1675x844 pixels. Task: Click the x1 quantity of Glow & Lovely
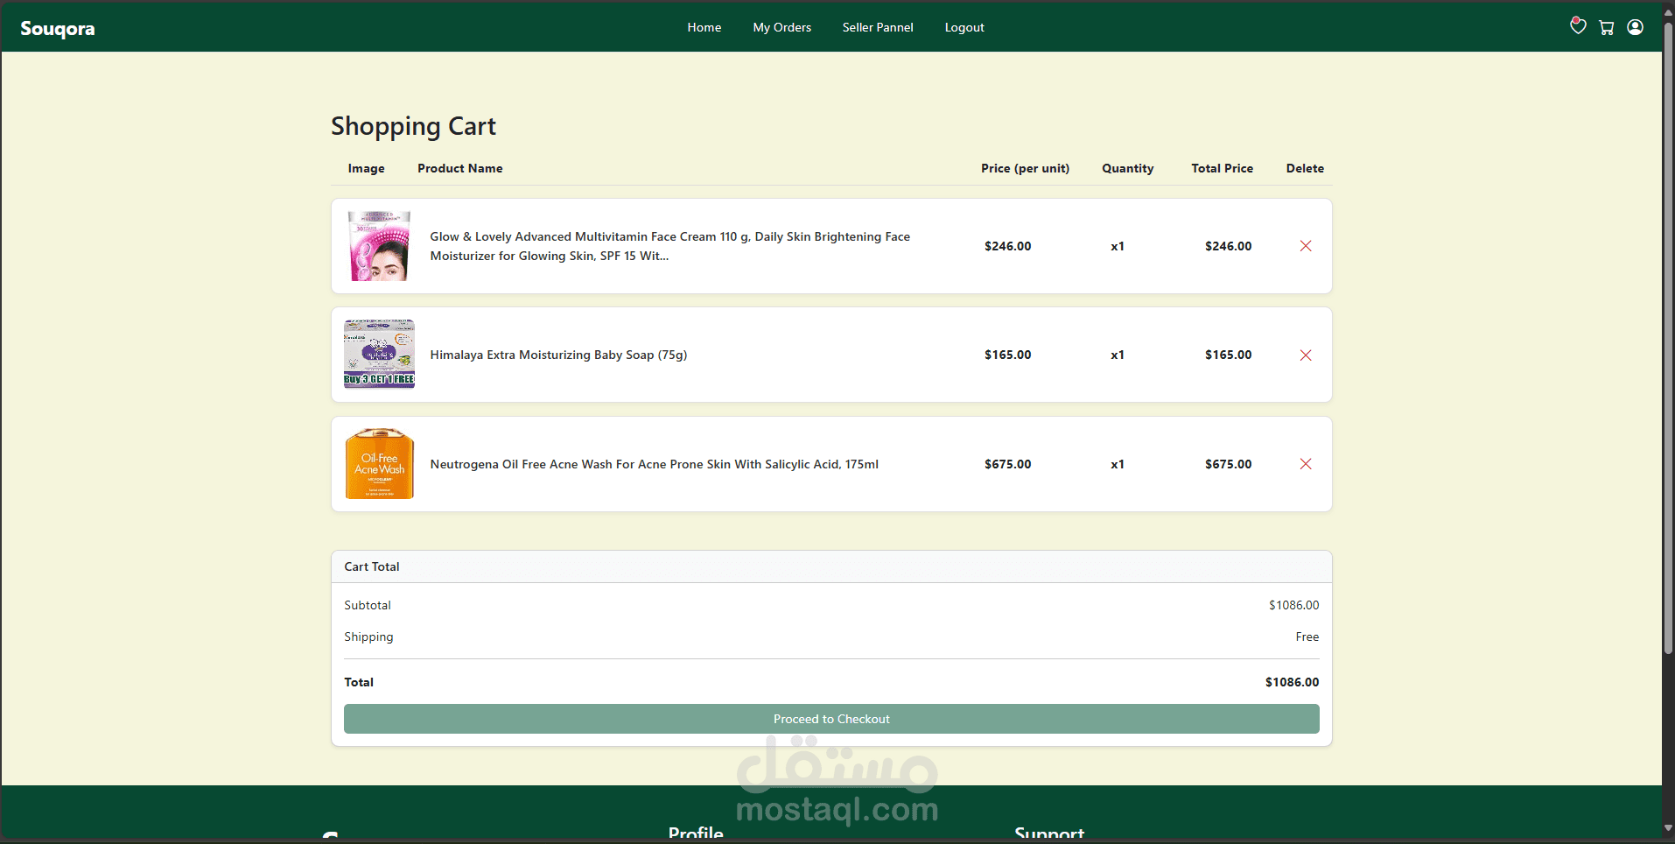tap(1118, 246)
